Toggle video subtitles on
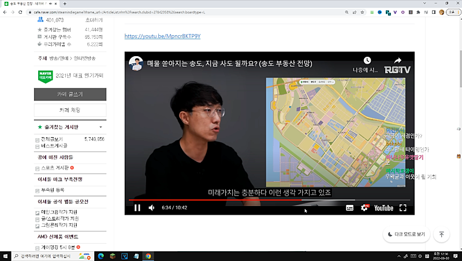462x261 pixels. [x=349, y=208]
